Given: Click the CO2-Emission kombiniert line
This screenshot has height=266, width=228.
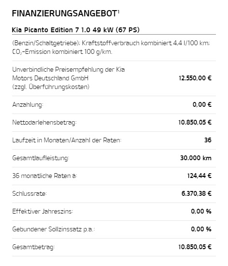Looking at the screenshot, I should tap(62, 52).
